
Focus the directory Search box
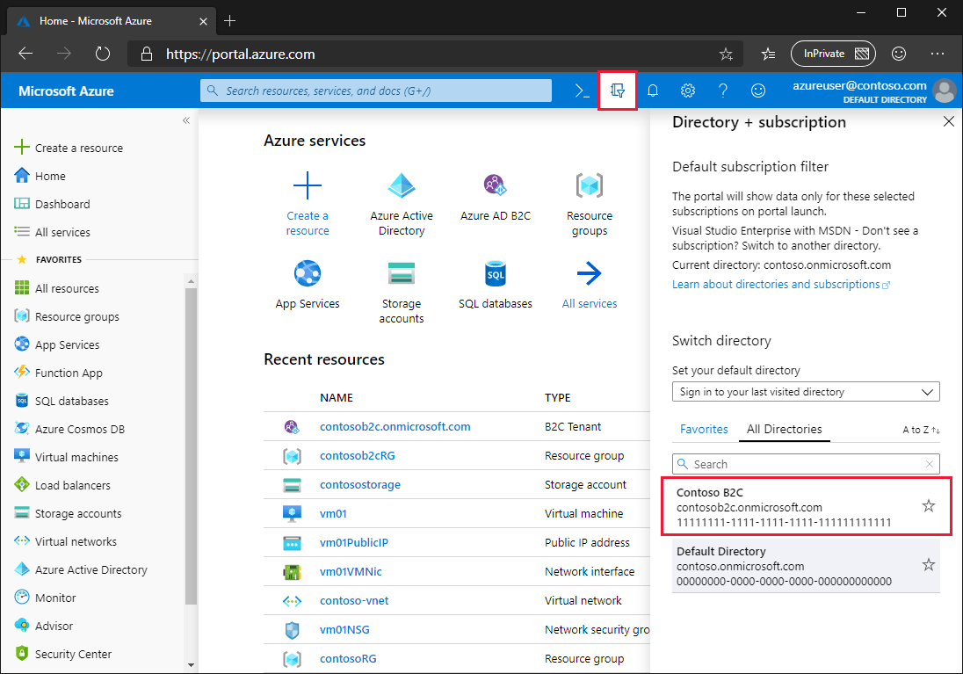click(806, 464)
